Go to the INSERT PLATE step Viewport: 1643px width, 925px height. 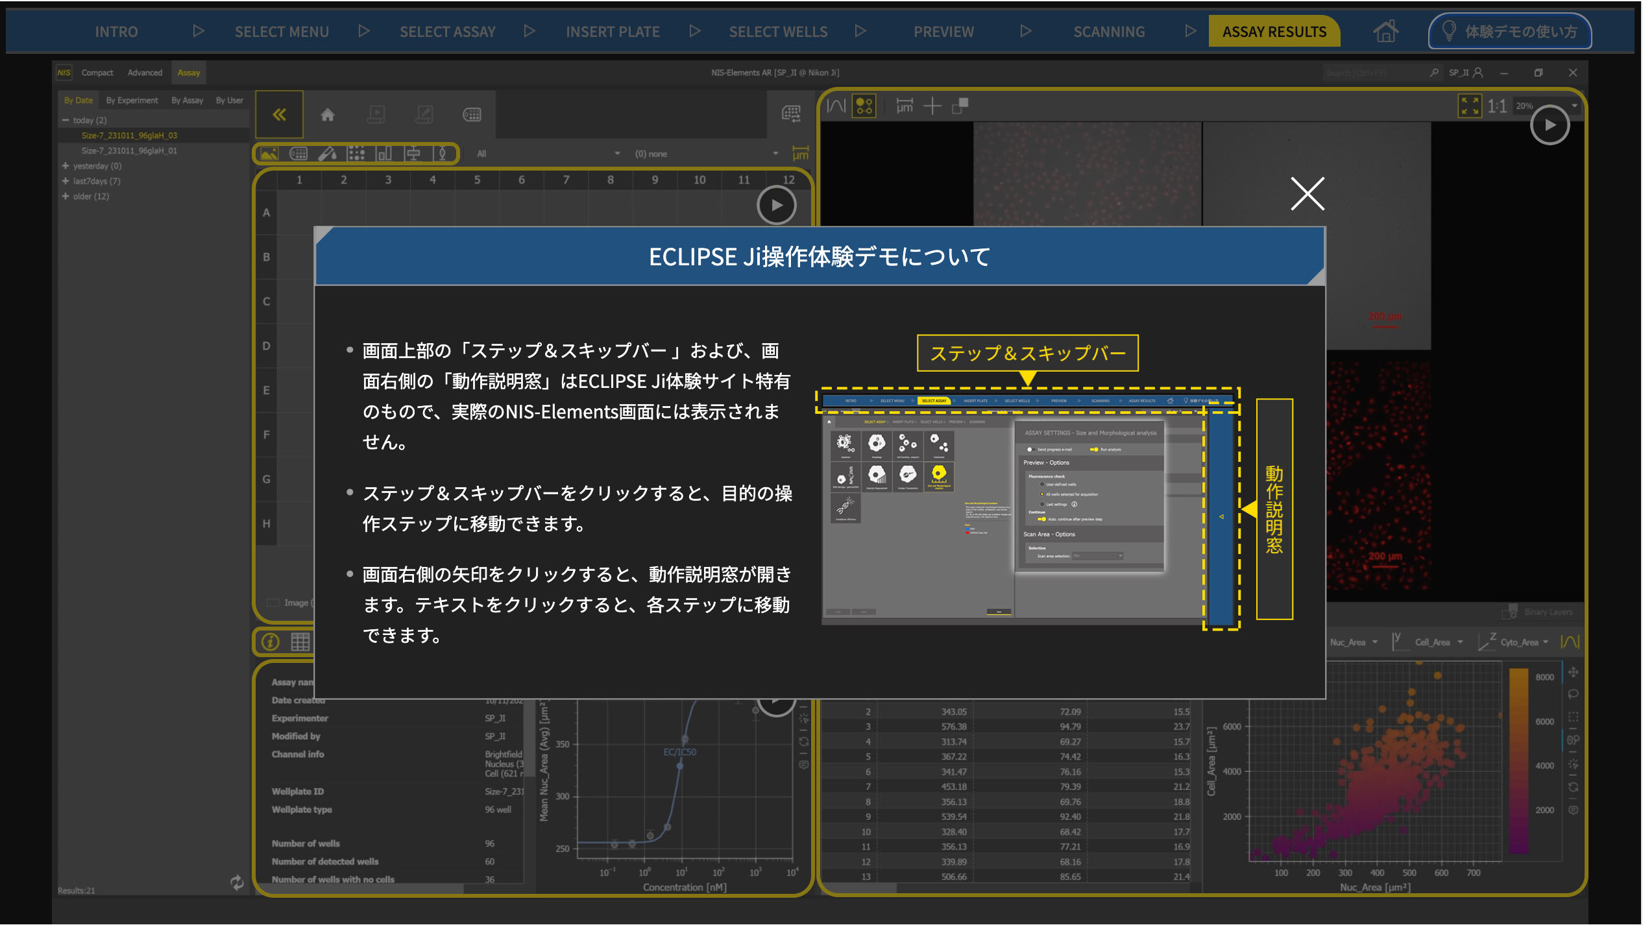[613, 31]
